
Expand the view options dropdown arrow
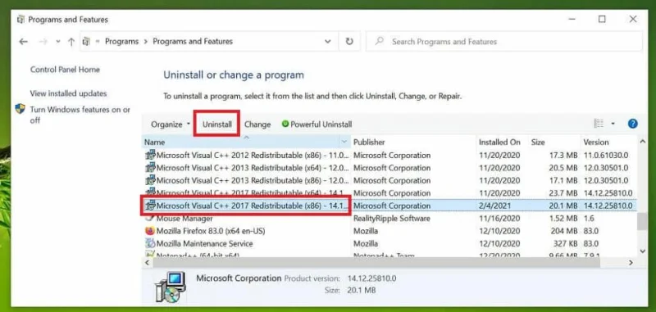[613, 124]
